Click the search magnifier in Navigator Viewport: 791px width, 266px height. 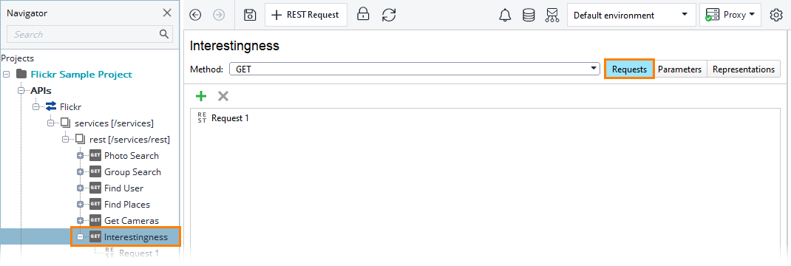(x=164, y=34)
